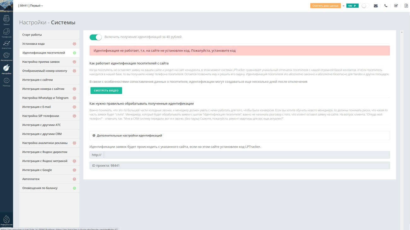Click the Помощь help icon
Image resolution: width=410 pixels, height=230 pixels.
click(6, 81)
